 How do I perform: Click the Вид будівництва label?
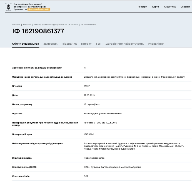point(22,158)
